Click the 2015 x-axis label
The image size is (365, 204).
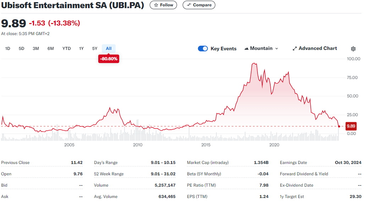click(x=206, y=145)
